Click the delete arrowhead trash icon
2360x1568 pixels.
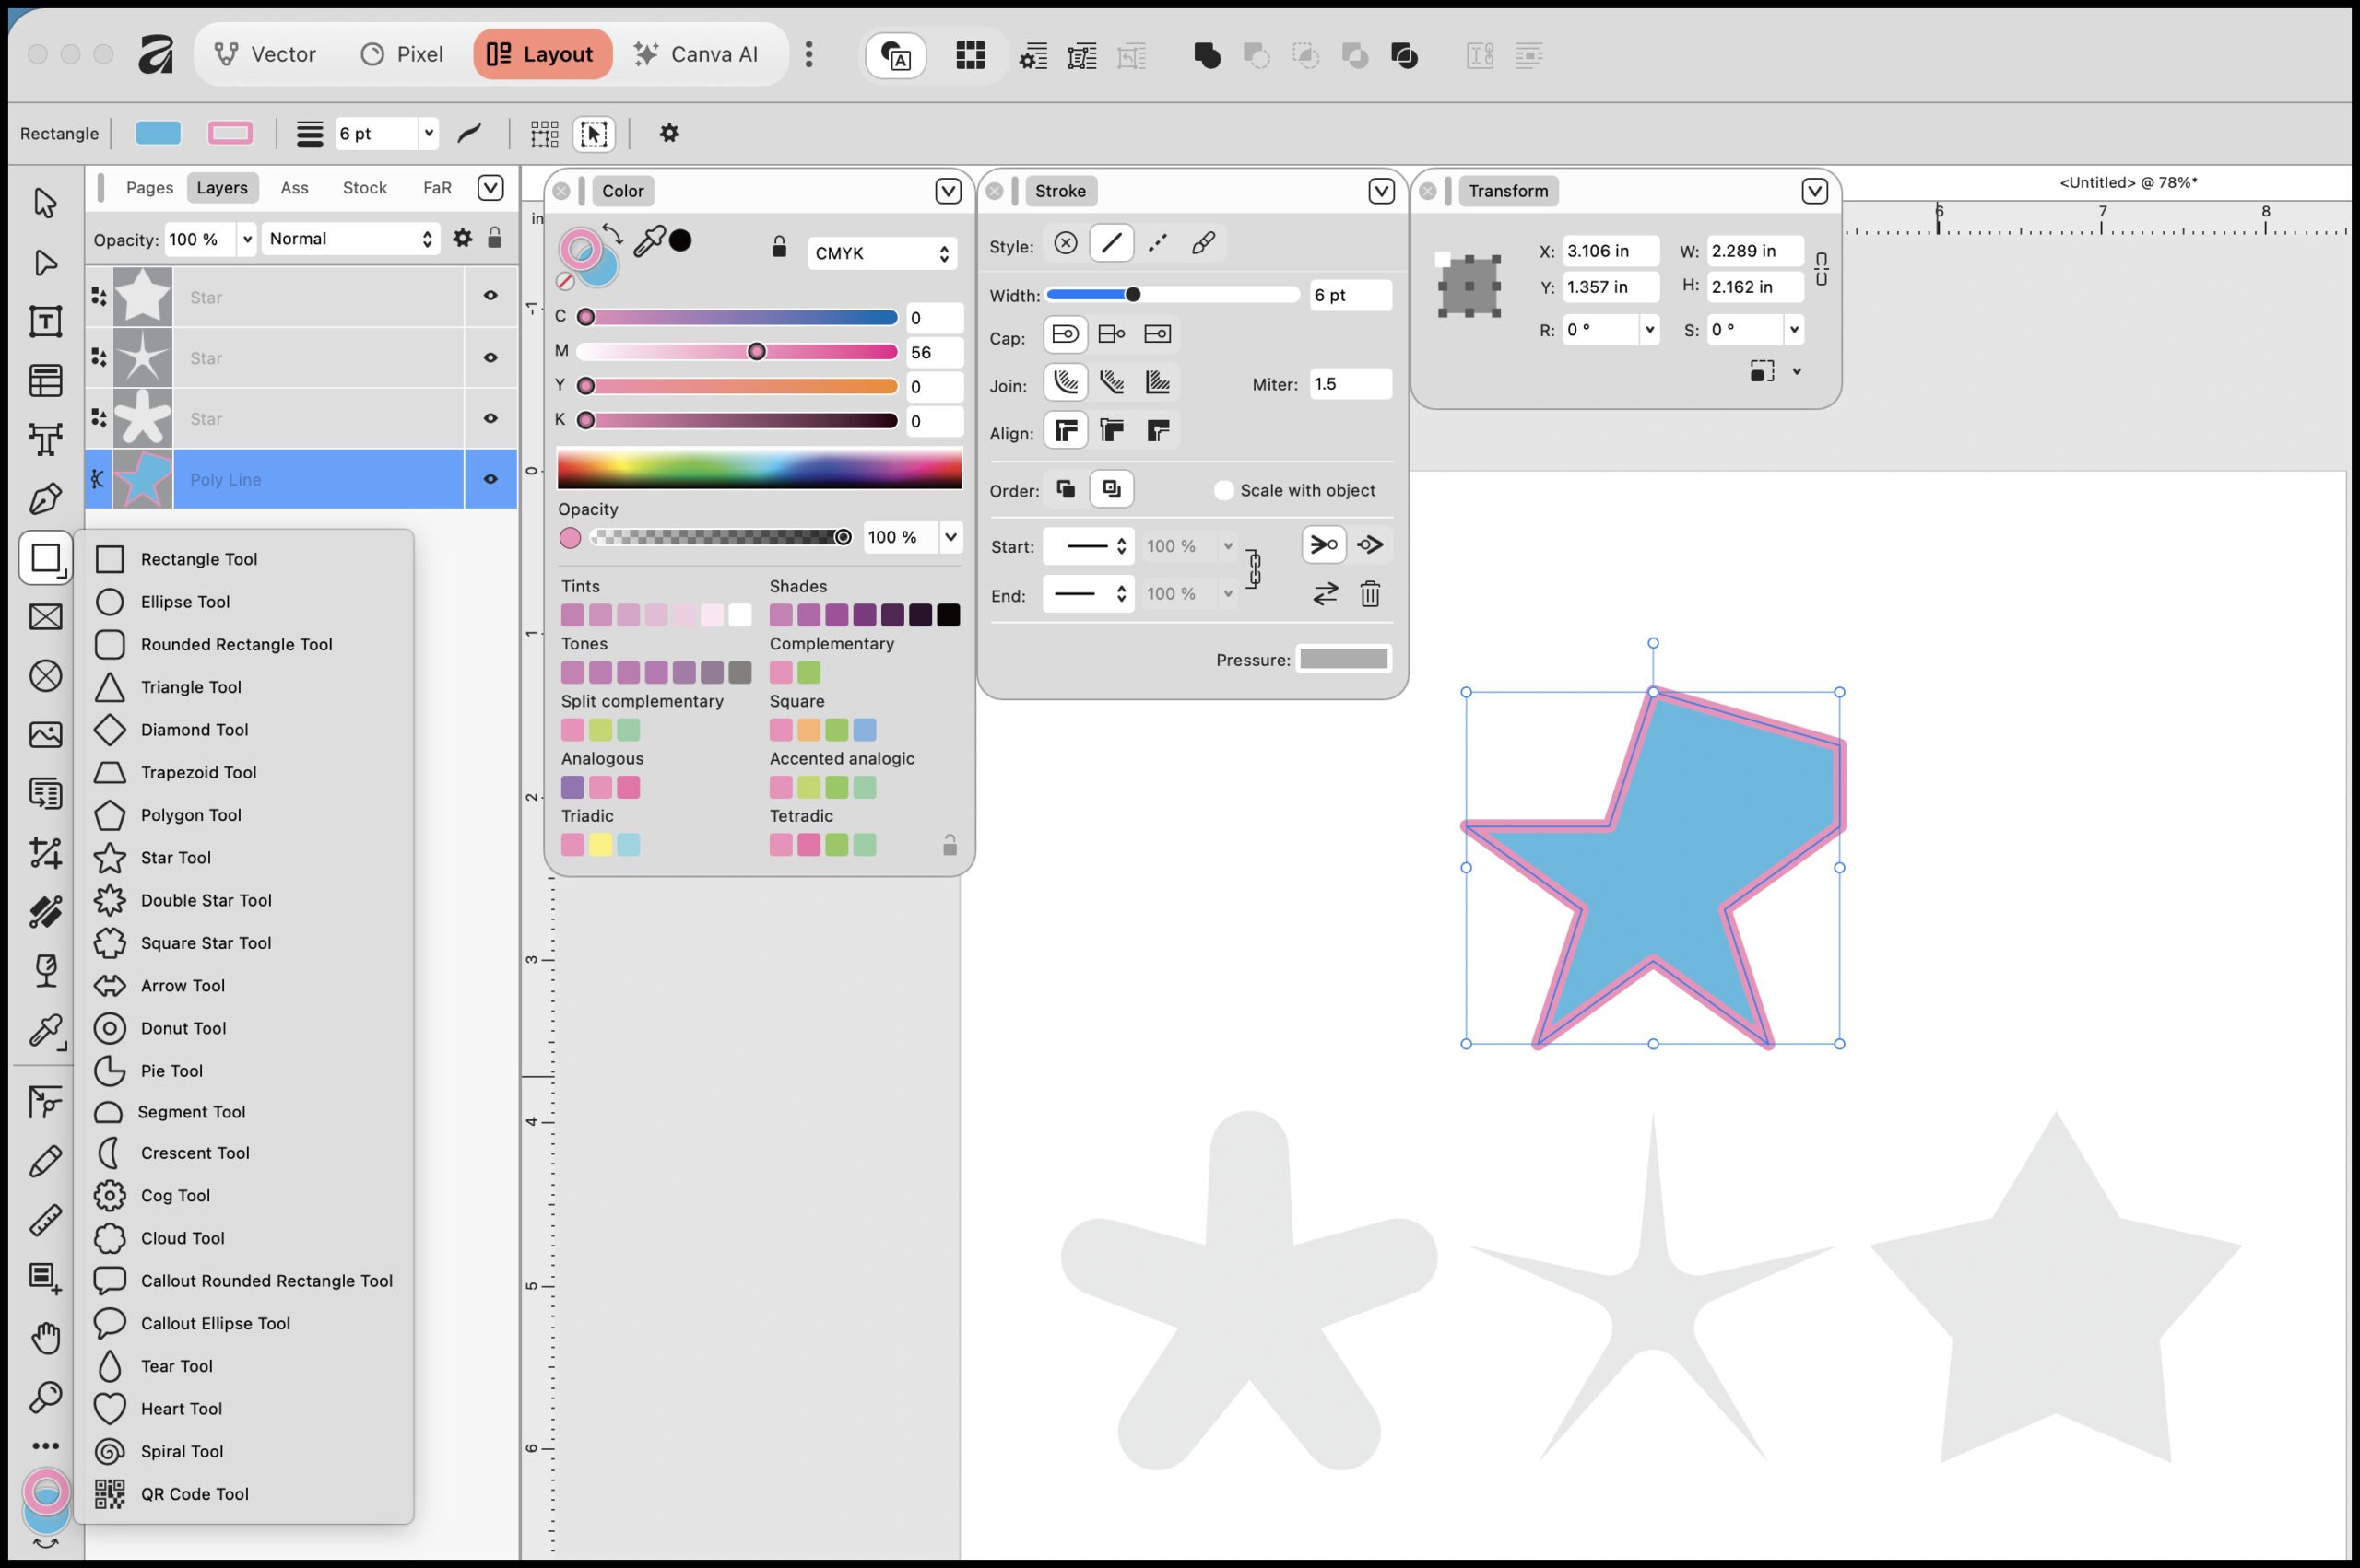[x=1370, y=594]
